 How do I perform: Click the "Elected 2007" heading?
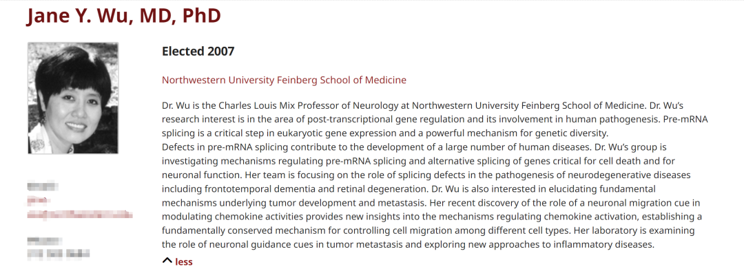pyautogui.click(x=198, y=51)
